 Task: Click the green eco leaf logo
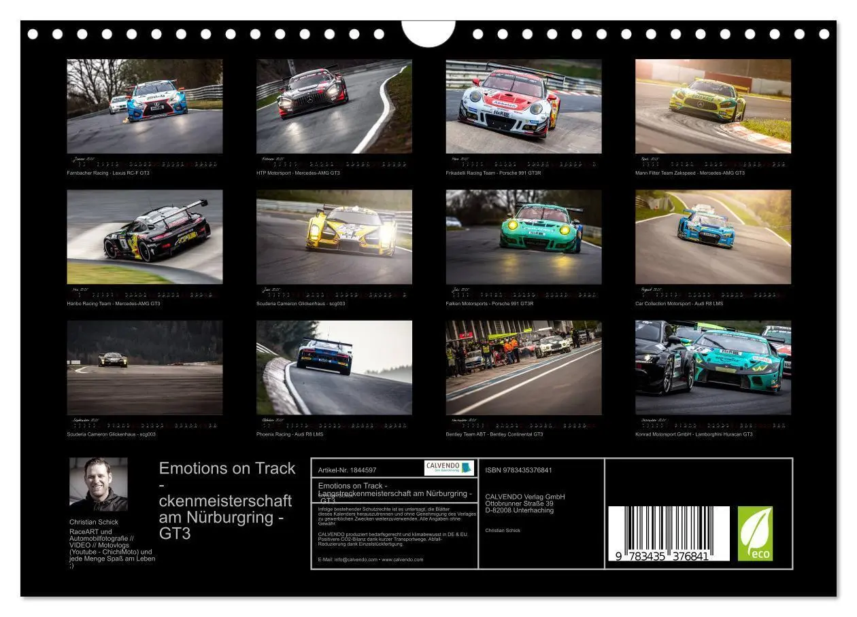756,533
